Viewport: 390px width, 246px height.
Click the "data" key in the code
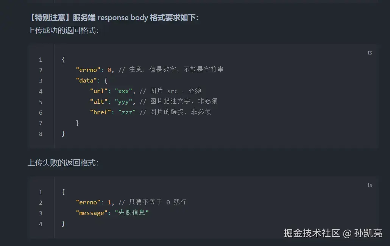(86, 80)
